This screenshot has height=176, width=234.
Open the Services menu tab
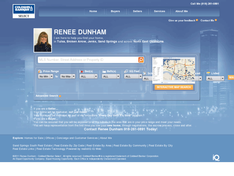coord(159,11)
